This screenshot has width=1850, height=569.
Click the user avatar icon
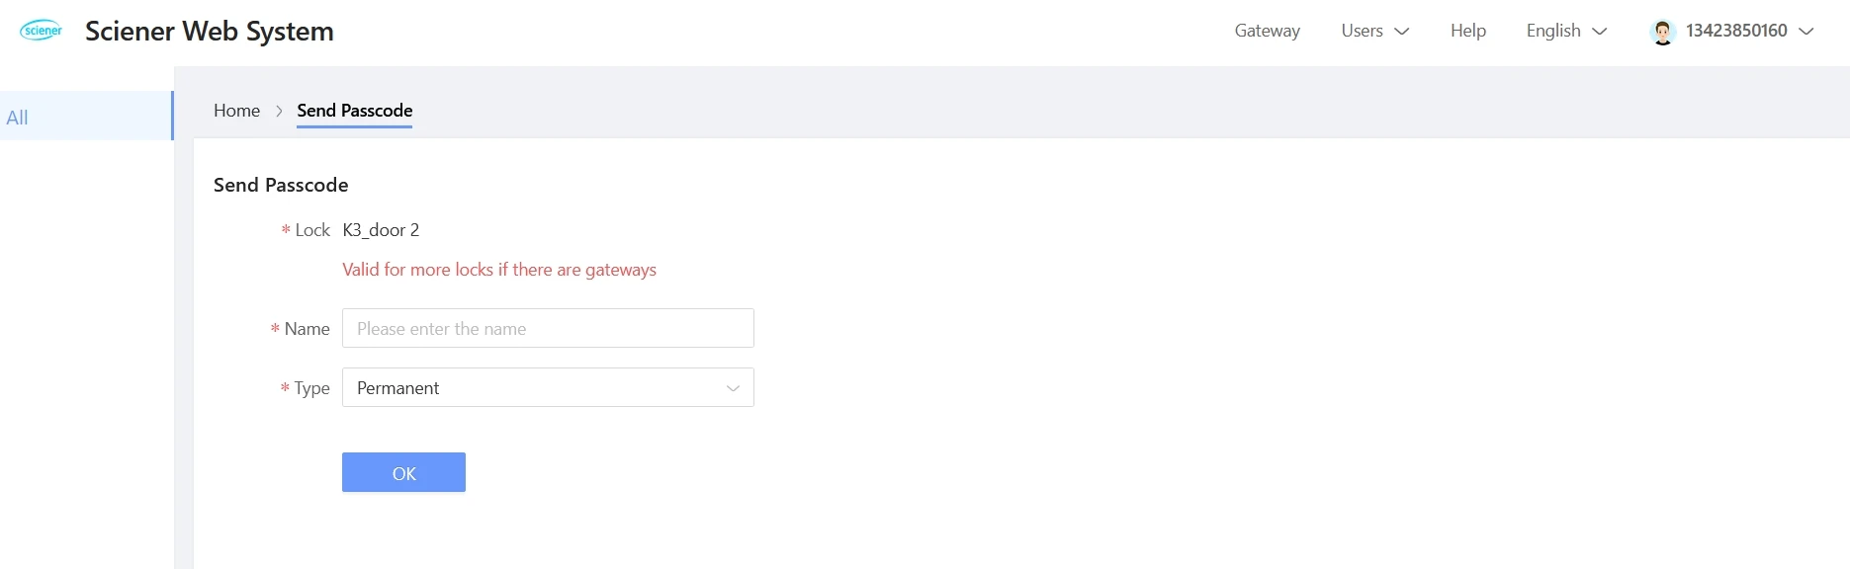pos(1663,32)
